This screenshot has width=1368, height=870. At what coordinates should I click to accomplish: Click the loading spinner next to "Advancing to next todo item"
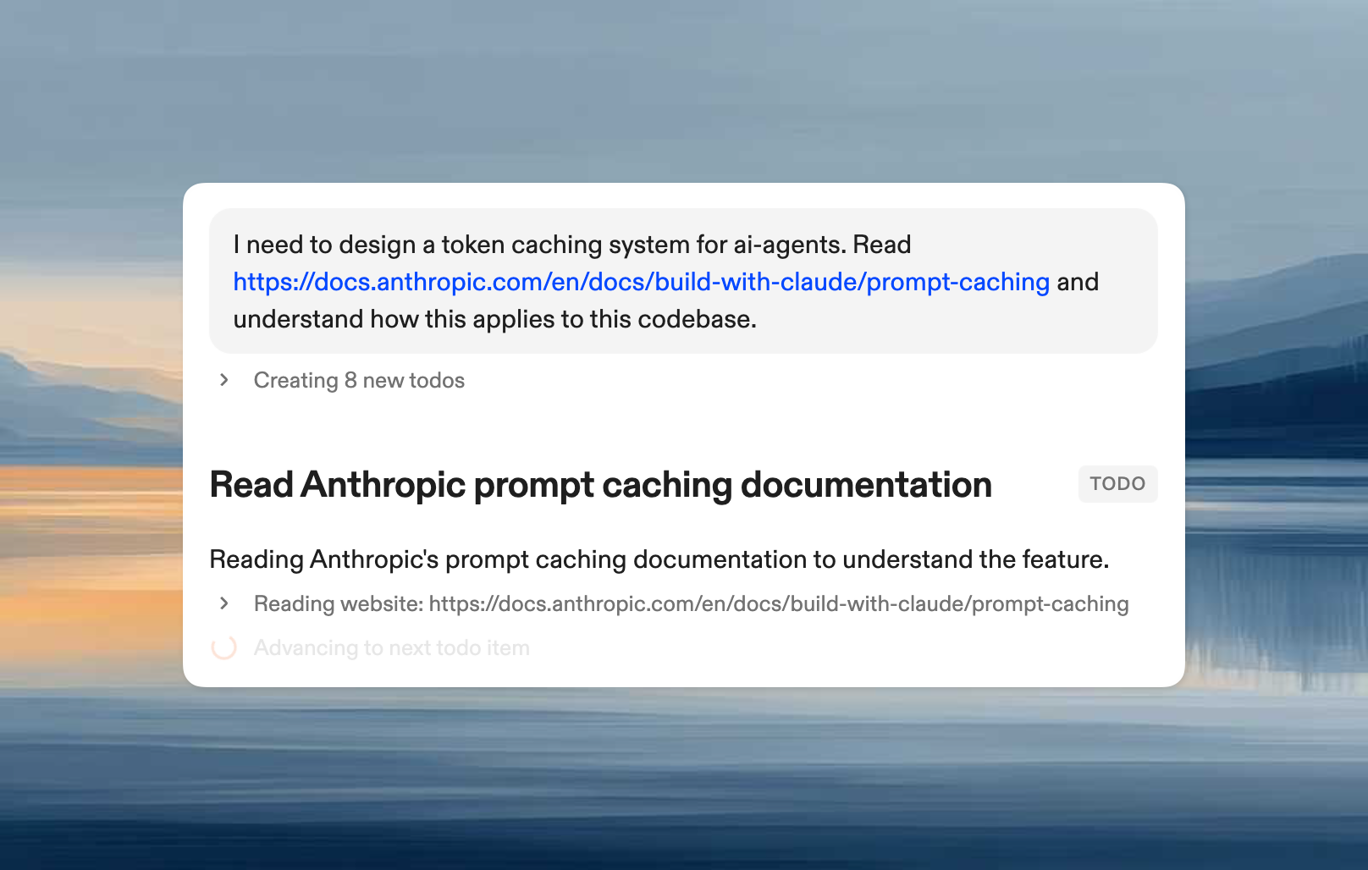(x=224, y=647)
